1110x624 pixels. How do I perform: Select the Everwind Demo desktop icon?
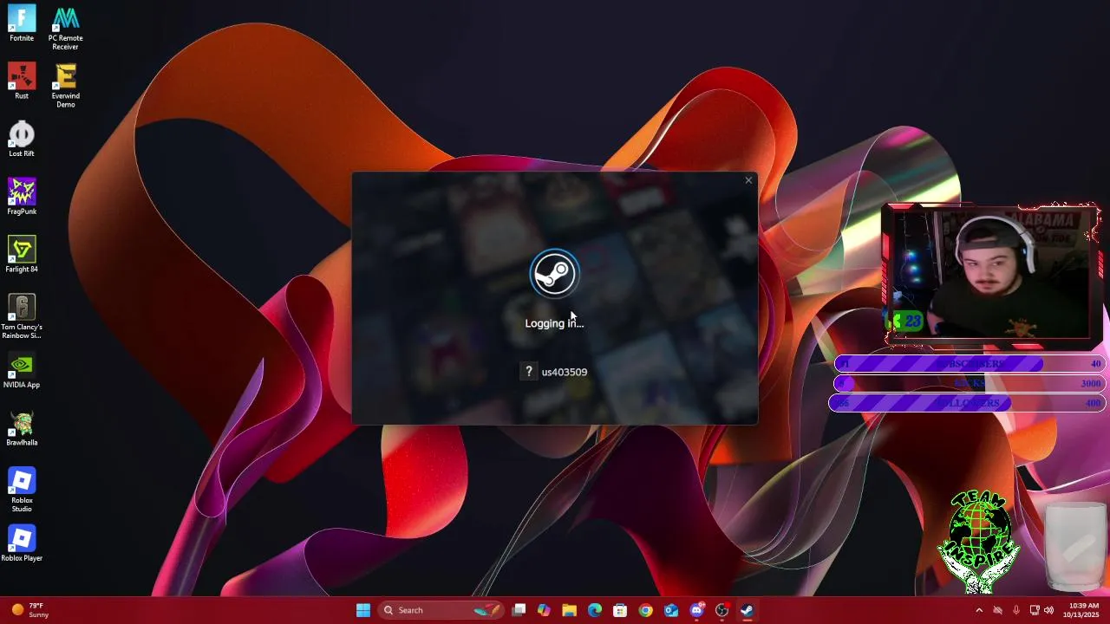pos(65,85)
